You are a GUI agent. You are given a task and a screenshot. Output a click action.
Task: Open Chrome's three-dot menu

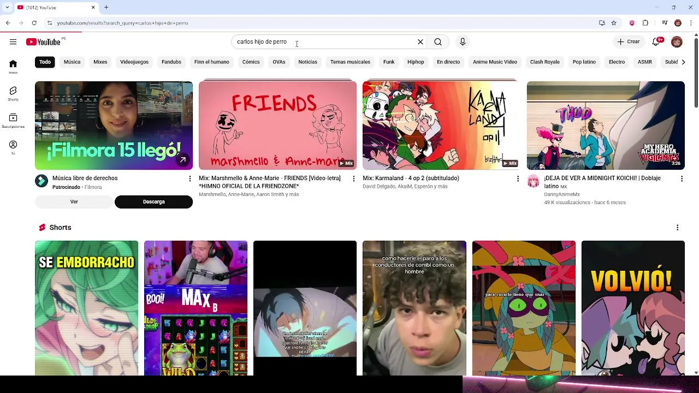coord(691,23)
